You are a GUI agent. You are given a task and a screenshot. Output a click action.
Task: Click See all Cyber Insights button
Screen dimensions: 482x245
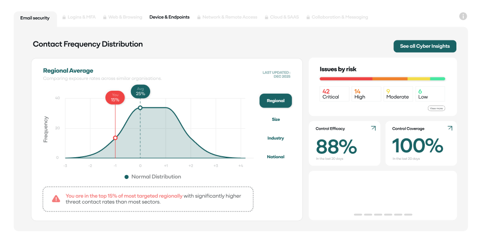pos(424,46)
